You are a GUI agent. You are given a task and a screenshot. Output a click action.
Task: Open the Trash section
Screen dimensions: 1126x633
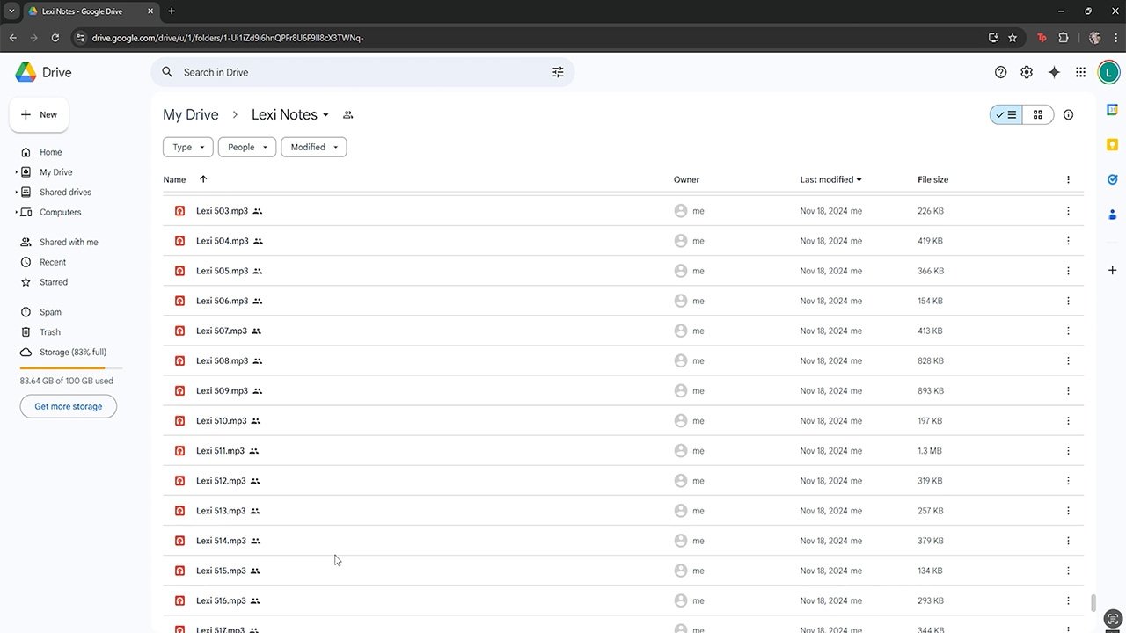click(50, 332)
